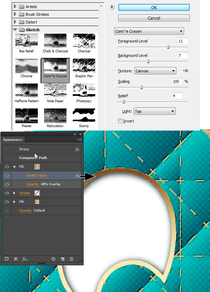Select the Compound Path row
The image size is (210, 292).
[42, 158]
